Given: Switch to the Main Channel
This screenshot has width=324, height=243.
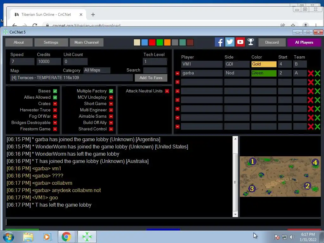Looking at the screenshot, I should [87, 42].
